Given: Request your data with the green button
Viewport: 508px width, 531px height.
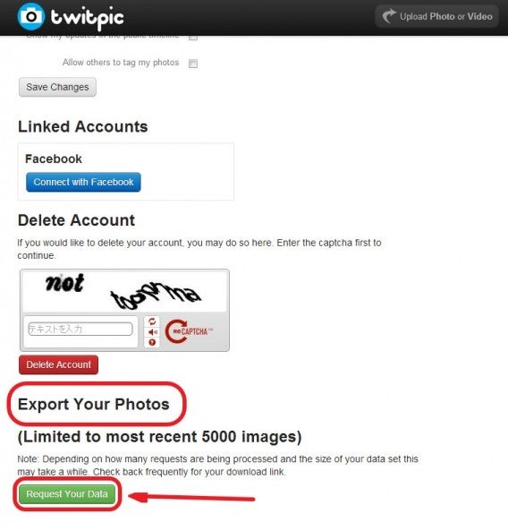Looking at the screenshot, I should pyautogui.click(x=67, y=494).
